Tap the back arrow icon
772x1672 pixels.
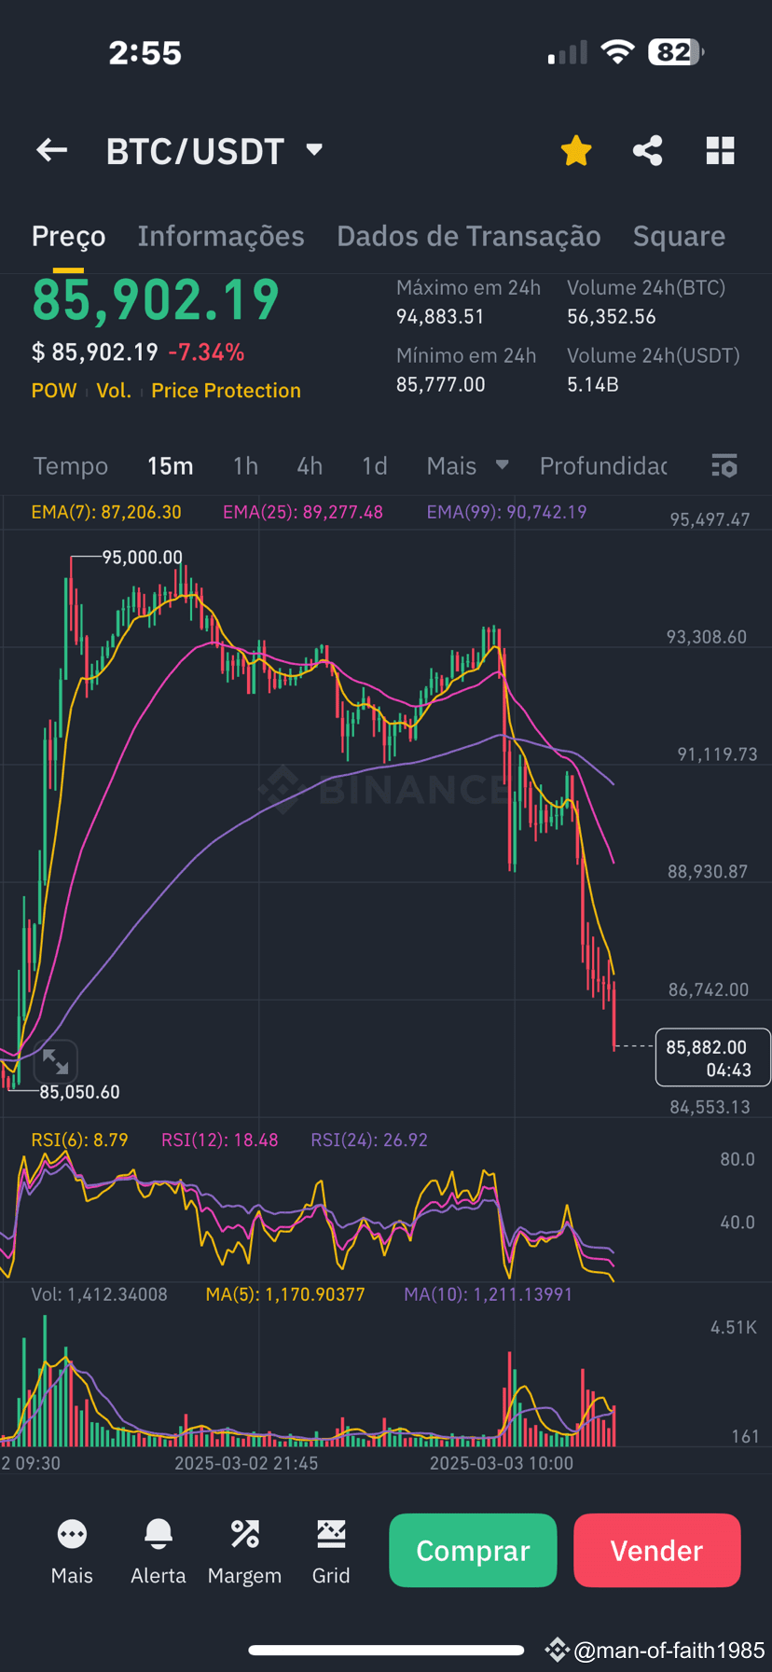click(x=52, y=150)
